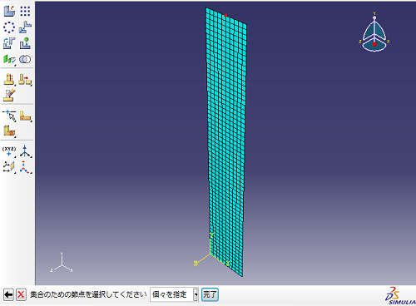Go back with the left arrow button
Screen dimensions: 416x306
[8, 294]
